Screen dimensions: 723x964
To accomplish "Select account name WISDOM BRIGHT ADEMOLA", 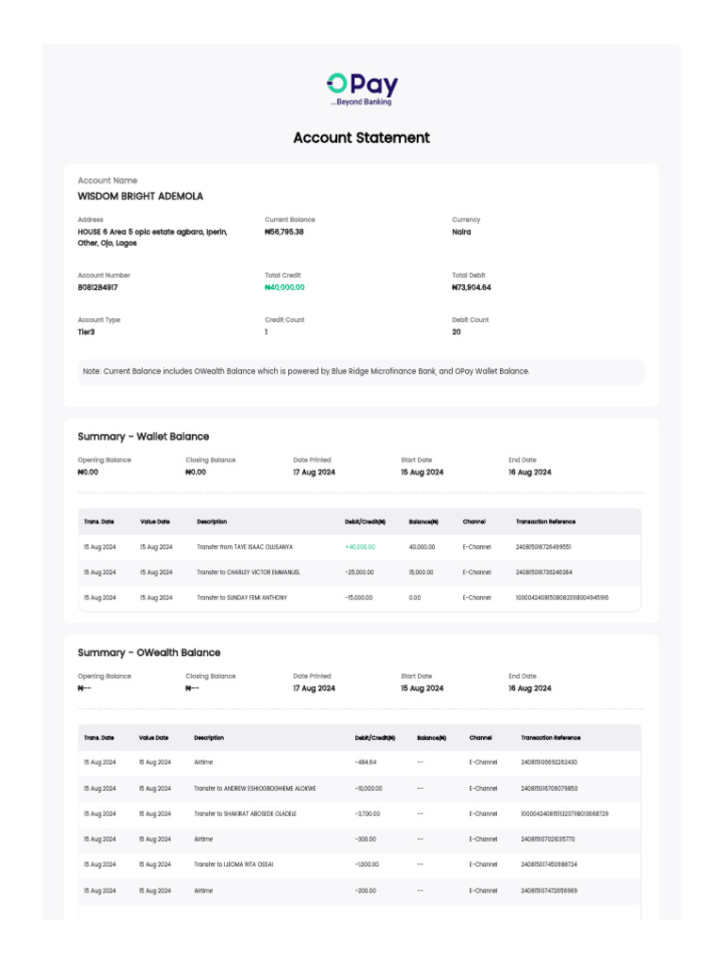I will tap(140, 196).
